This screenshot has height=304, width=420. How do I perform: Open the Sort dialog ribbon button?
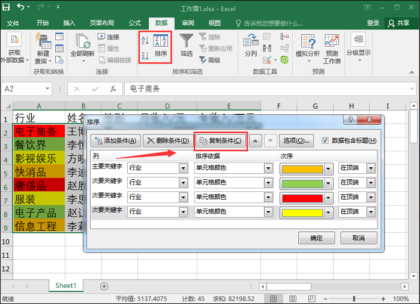(161, 46)
